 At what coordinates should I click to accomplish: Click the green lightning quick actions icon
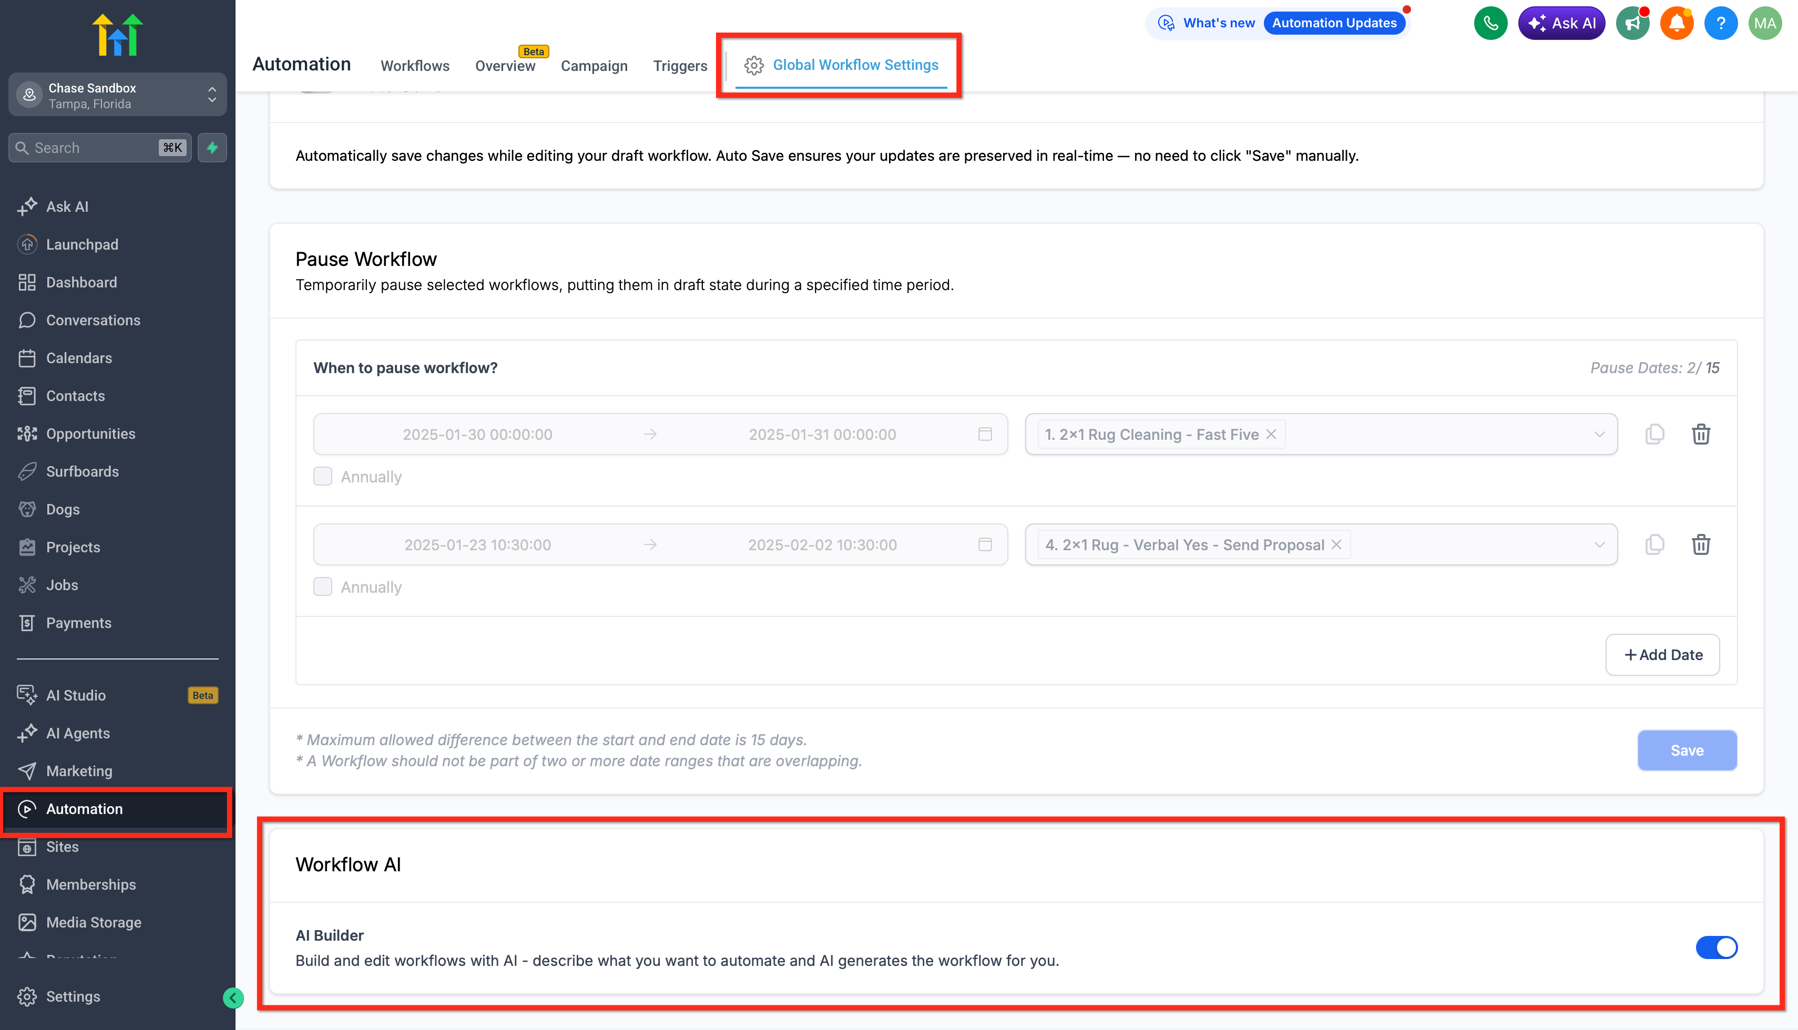(x=212, y=148)
